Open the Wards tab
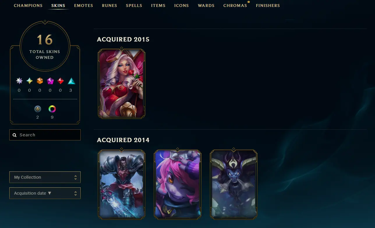 (206, 6)
